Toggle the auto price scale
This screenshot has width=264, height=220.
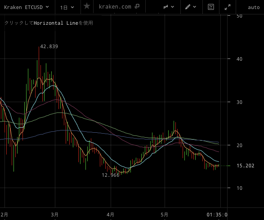pos(254,7)
